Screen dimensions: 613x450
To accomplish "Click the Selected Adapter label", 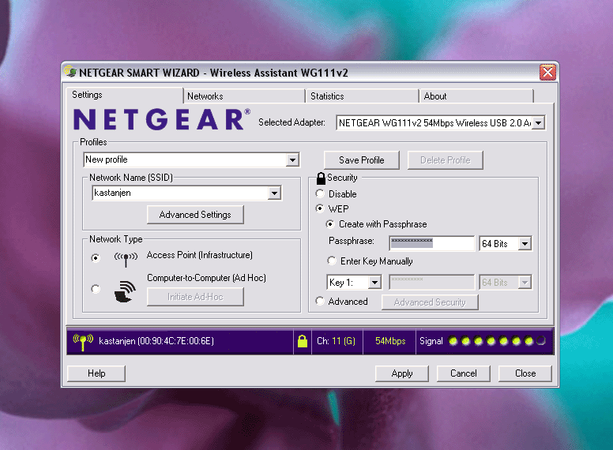I will click(291, 122).
